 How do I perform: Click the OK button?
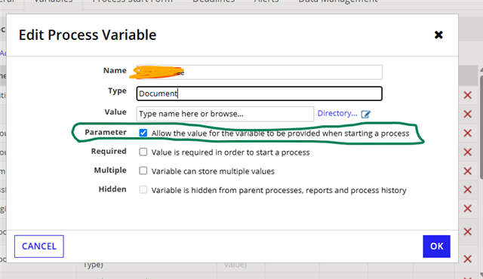(x=436, y=246)
